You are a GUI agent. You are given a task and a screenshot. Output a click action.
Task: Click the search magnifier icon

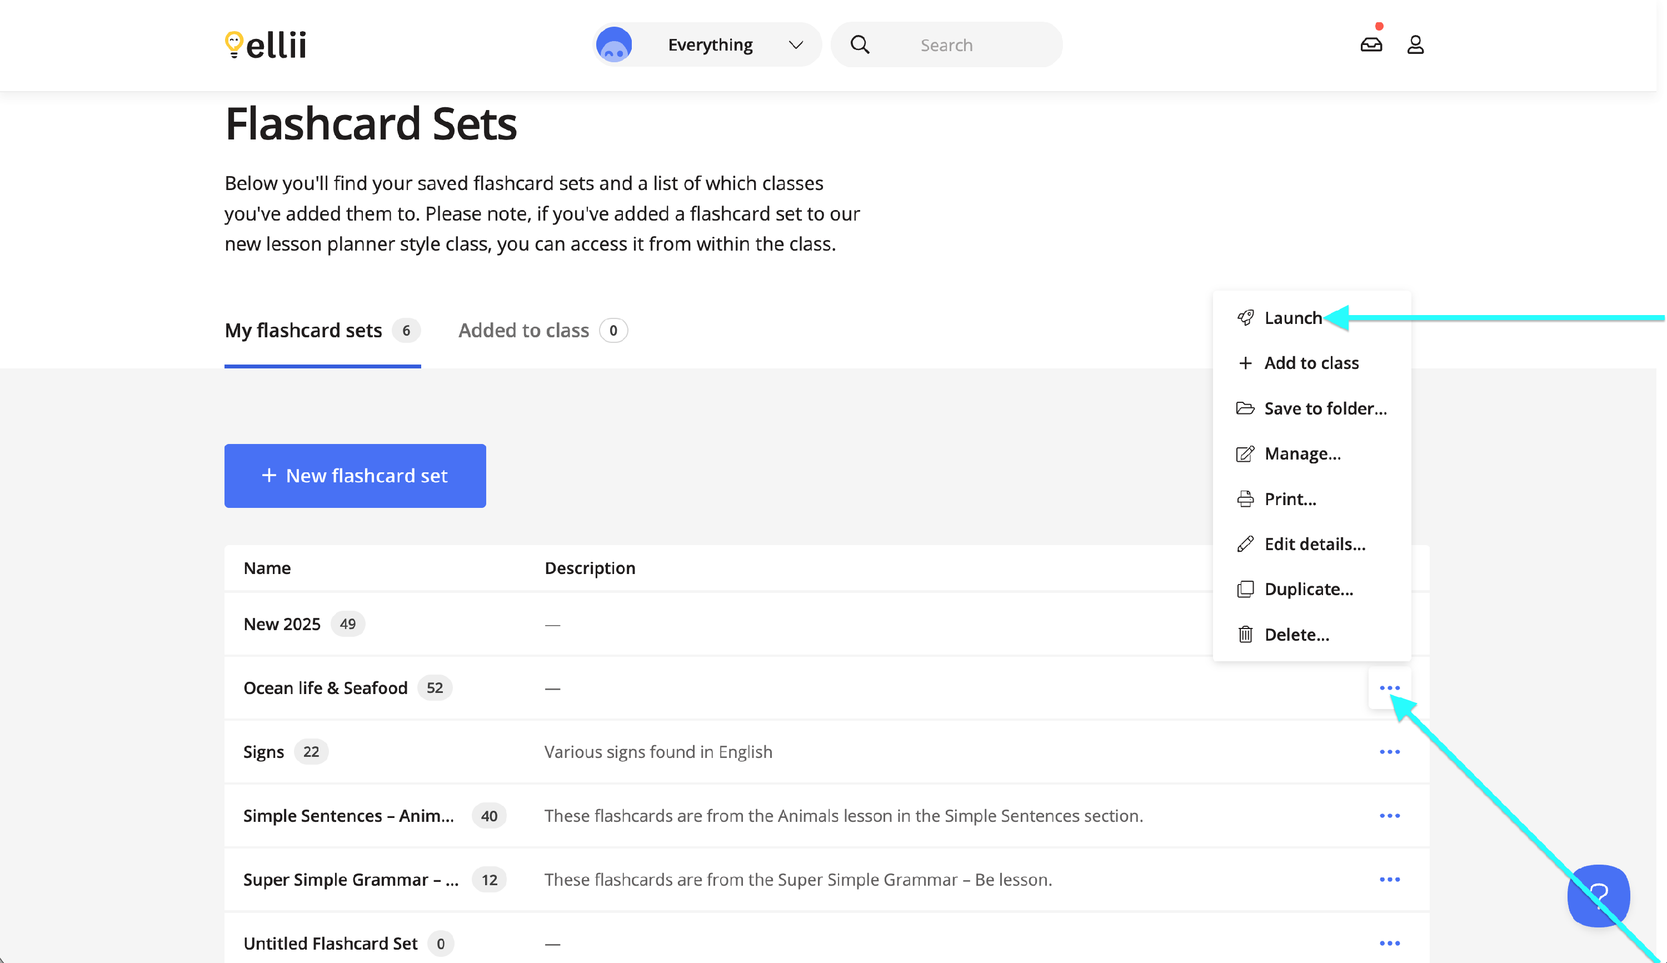tap(860, 45)
